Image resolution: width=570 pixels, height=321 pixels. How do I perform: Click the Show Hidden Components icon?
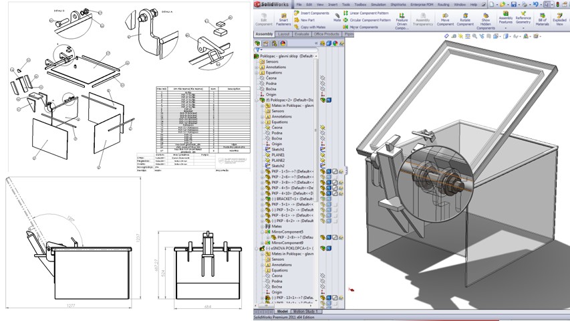(485, 14)
